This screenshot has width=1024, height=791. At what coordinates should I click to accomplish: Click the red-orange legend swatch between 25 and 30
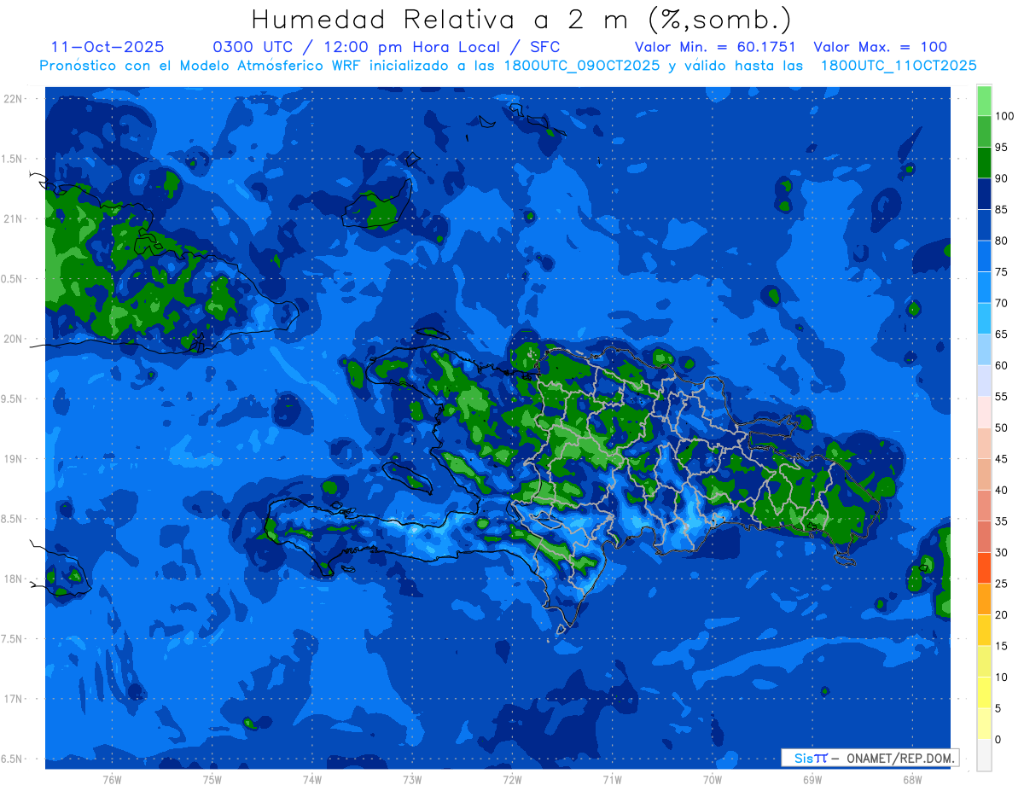point(984,567)
